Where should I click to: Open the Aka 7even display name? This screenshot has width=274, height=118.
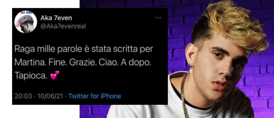(x=56, y=18)
